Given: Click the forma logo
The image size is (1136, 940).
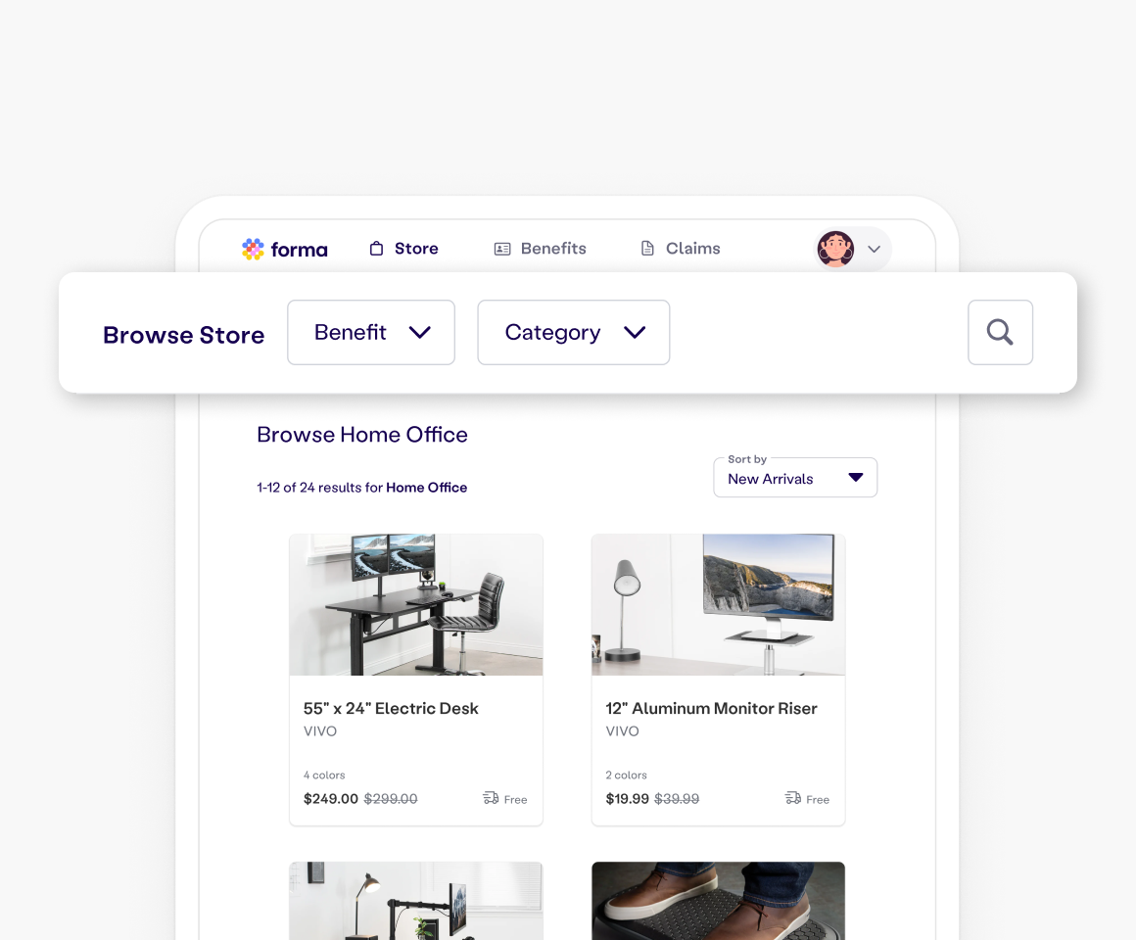Looking at the screenshot, I should tap(285, 249).
